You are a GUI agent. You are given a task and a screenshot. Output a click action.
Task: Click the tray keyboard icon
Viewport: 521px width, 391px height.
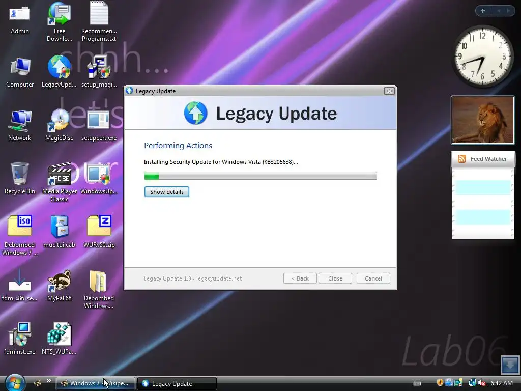click(417, 383)
